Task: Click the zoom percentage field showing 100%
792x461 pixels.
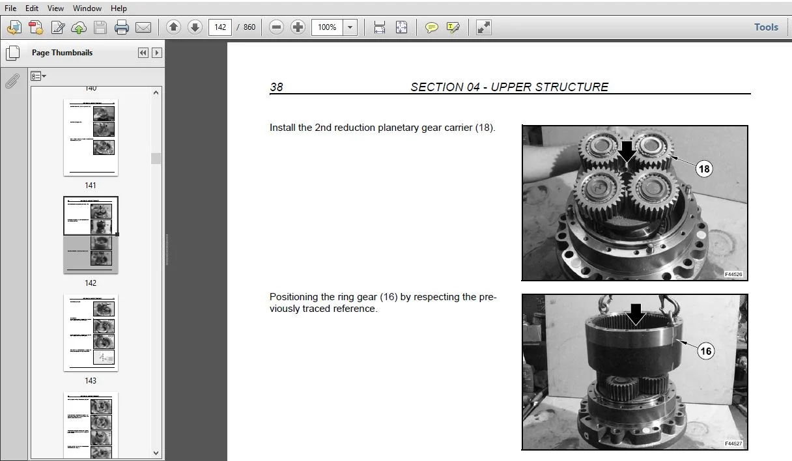Action: (327, 27)
